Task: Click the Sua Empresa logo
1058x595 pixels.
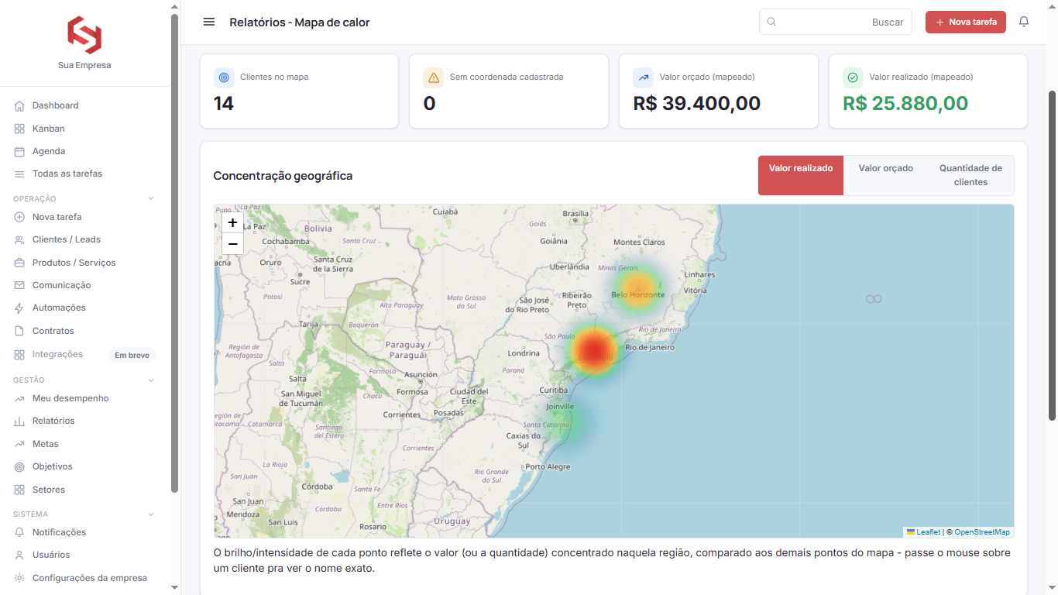Action: pos(84,35)
